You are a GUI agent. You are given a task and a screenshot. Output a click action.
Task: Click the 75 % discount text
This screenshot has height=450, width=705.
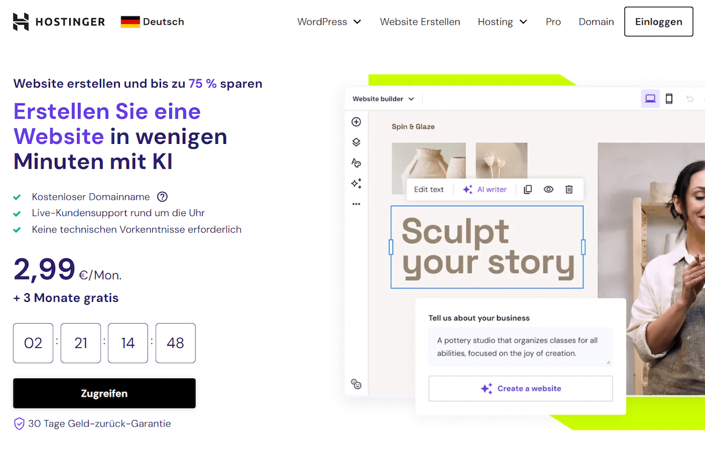coord(203,83)
